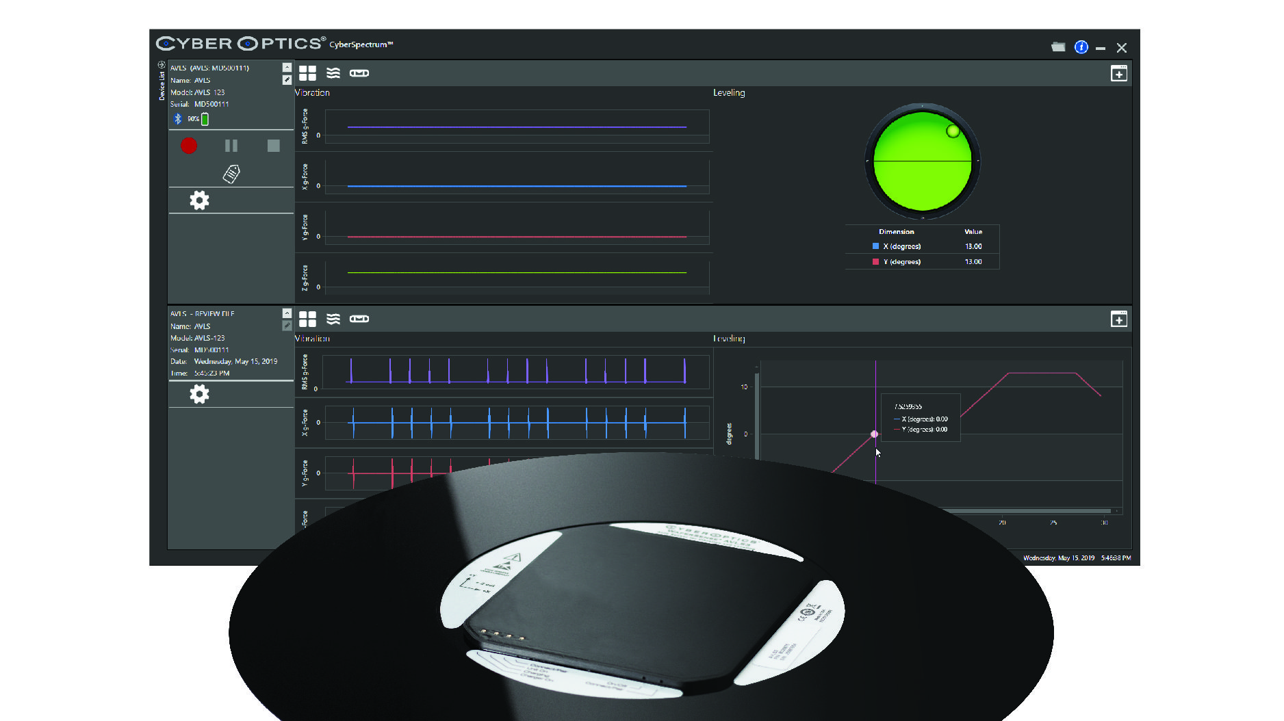This screenshot has width=1284, height=721.
Task: Select grid layout view in review panel
Action: tap(307, 319)
